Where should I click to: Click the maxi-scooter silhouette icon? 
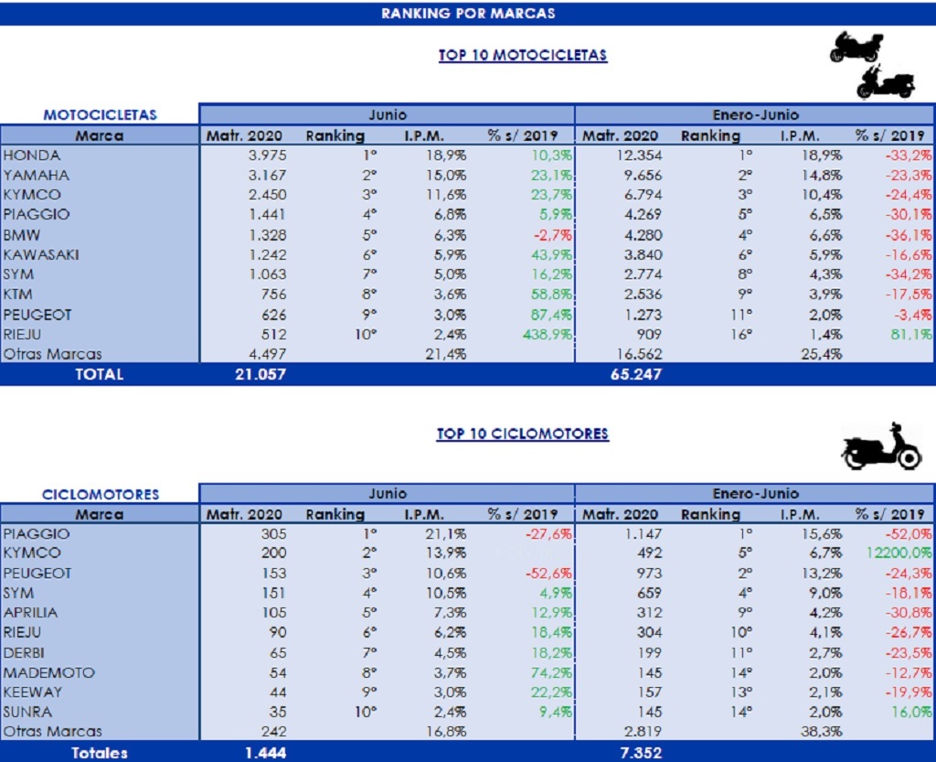(x=886, y=82)
